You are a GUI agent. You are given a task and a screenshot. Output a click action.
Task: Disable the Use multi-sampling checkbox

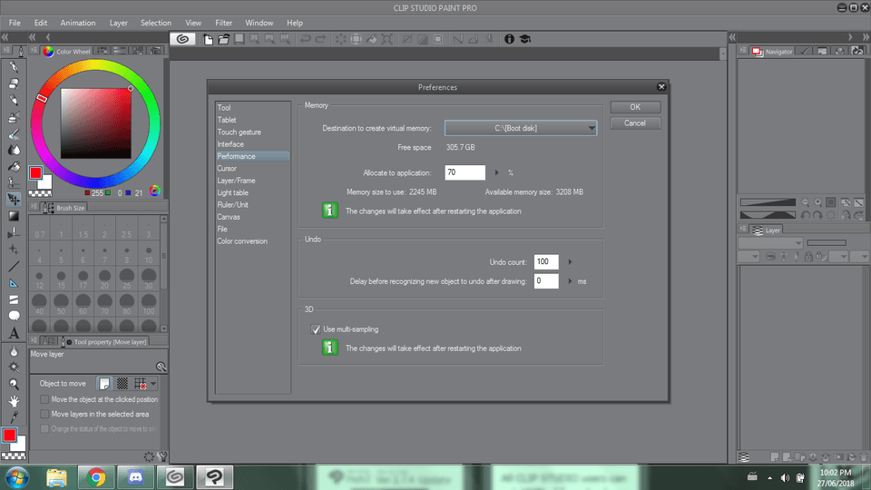[316, 329]
